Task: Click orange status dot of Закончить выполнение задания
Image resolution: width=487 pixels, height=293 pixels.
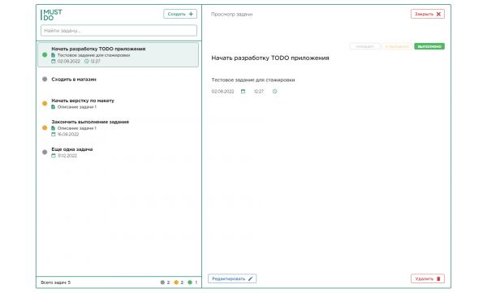Action: pyautogui.click(x=45, y=127)
